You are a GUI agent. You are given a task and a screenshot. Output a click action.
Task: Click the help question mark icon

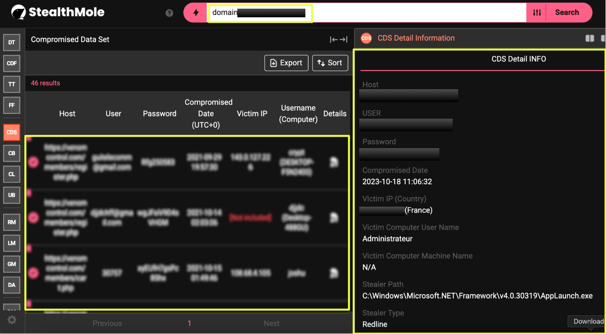pyautogui.click(x=169, y=13)
